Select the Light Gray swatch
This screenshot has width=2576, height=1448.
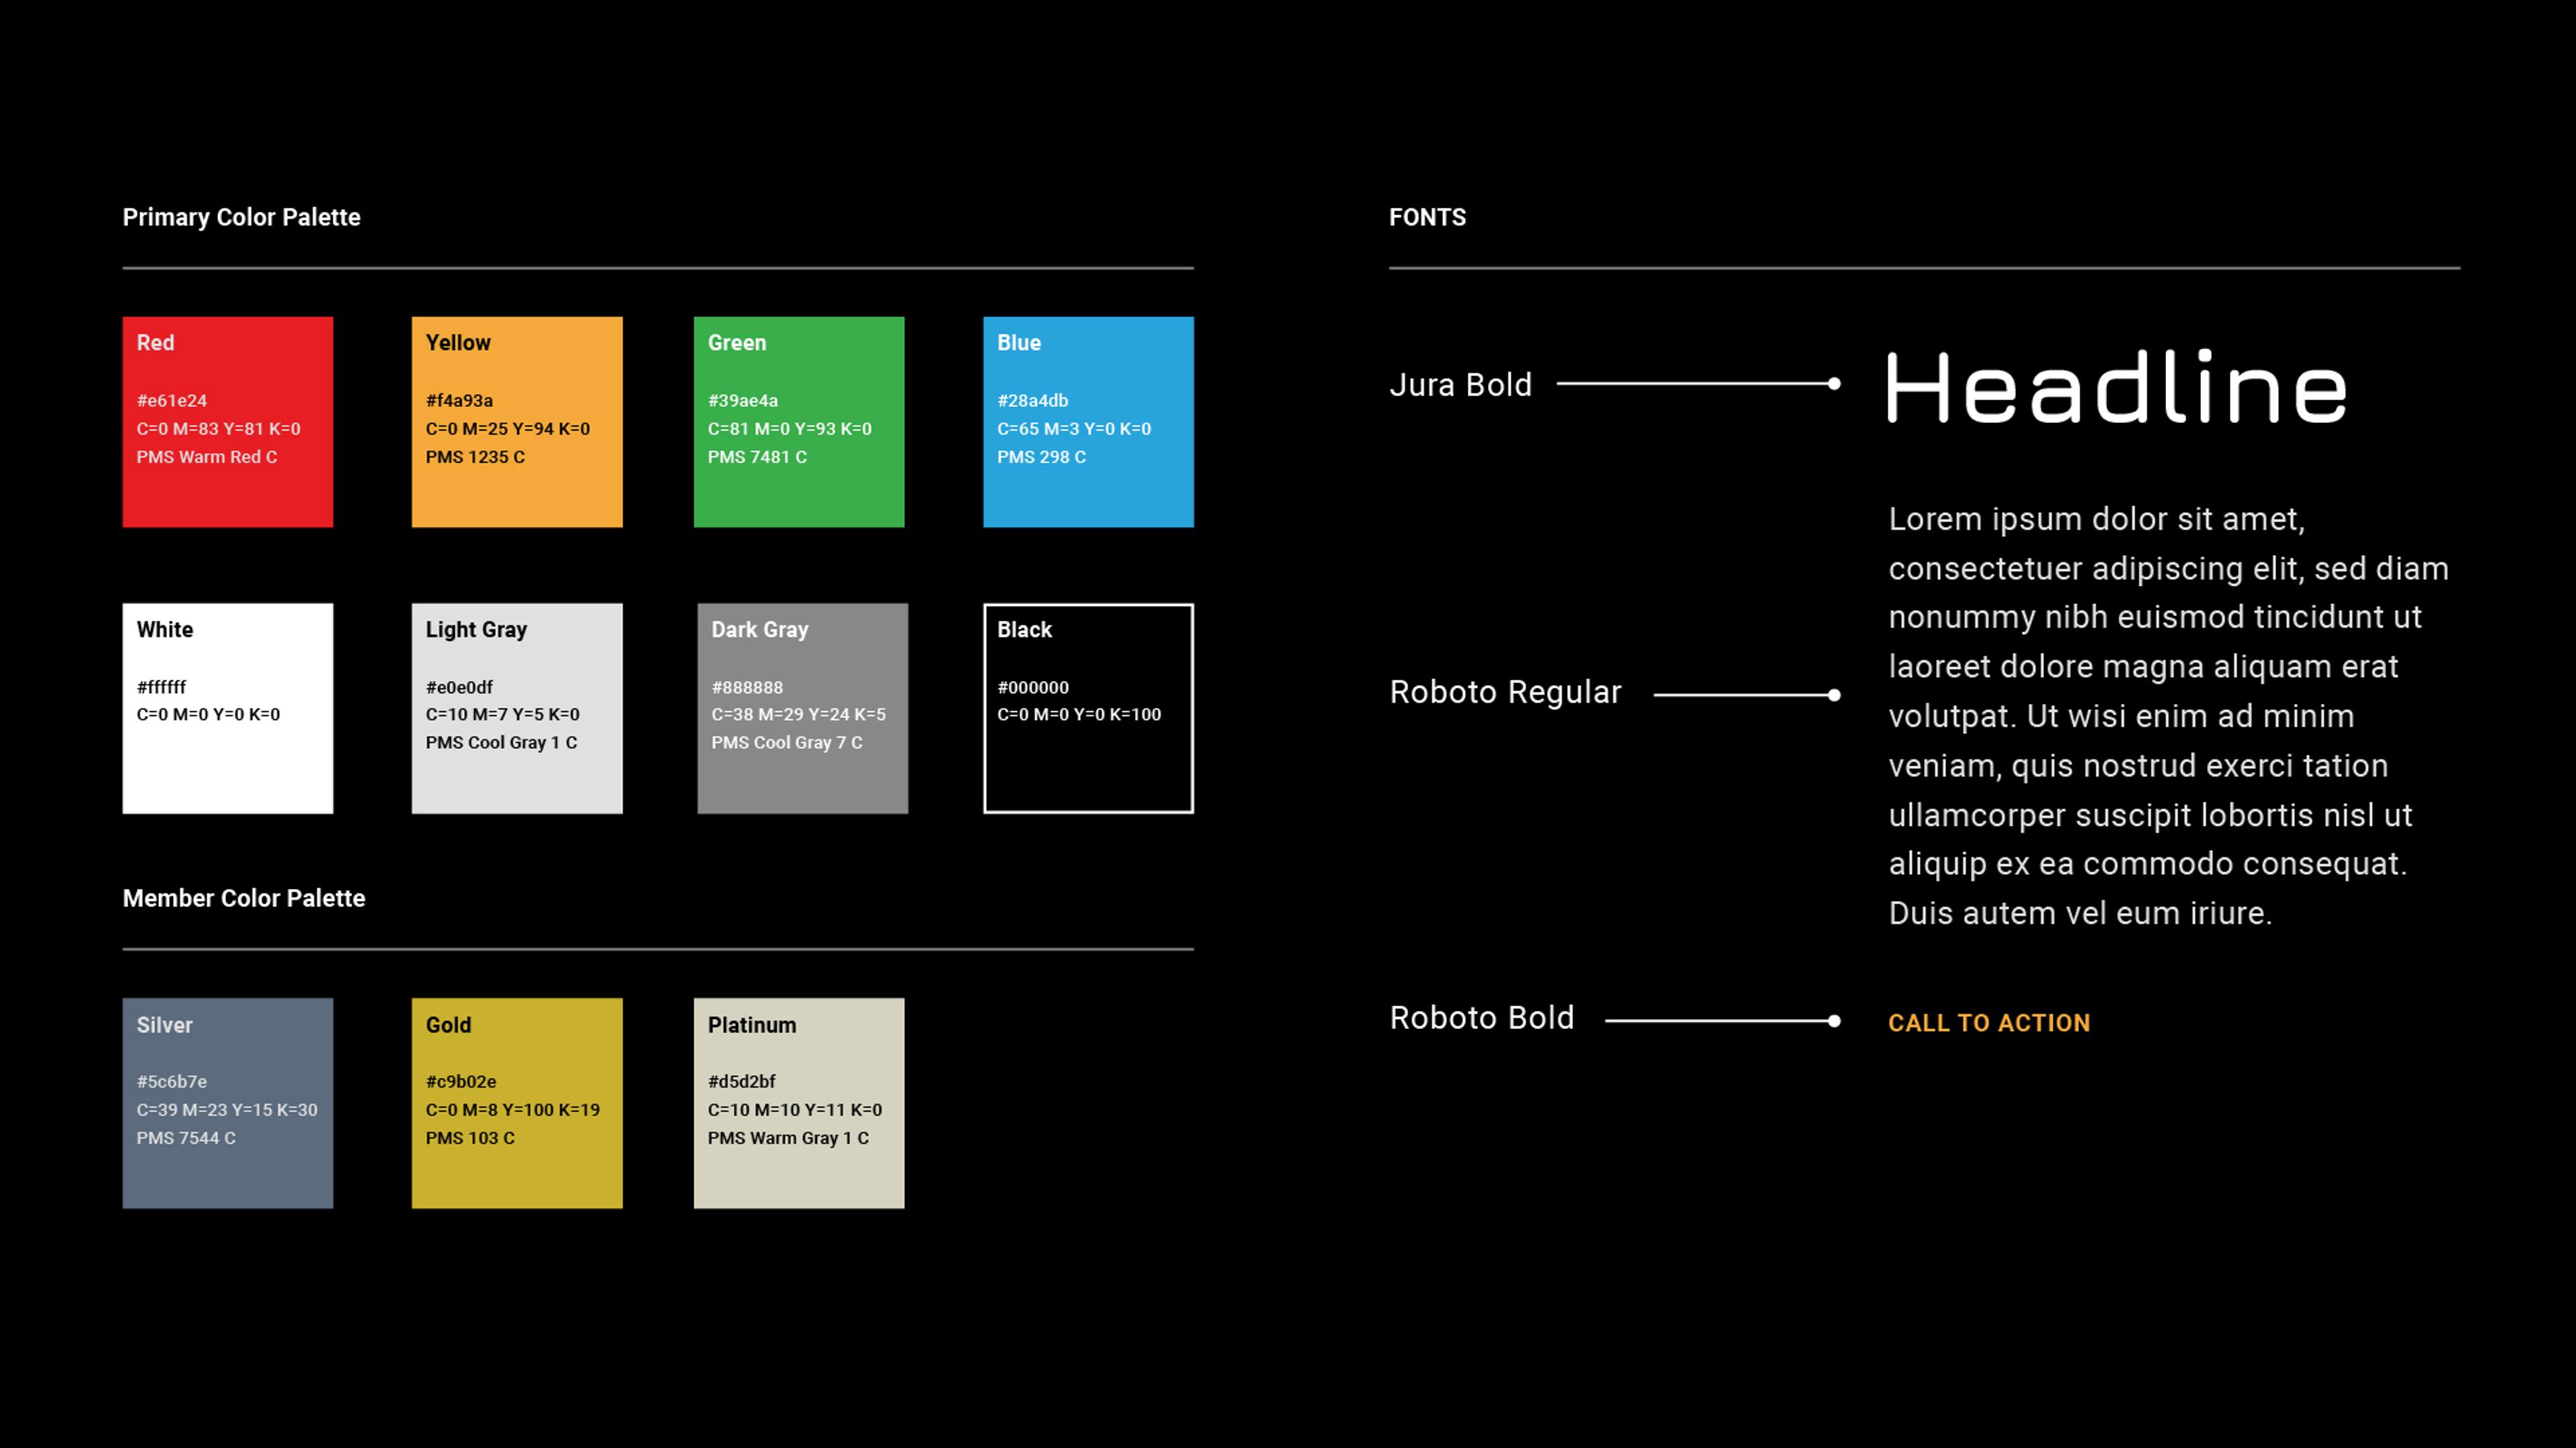[516, 707]
